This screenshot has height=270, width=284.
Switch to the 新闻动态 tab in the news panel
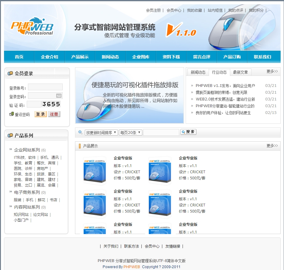point(198,72)
